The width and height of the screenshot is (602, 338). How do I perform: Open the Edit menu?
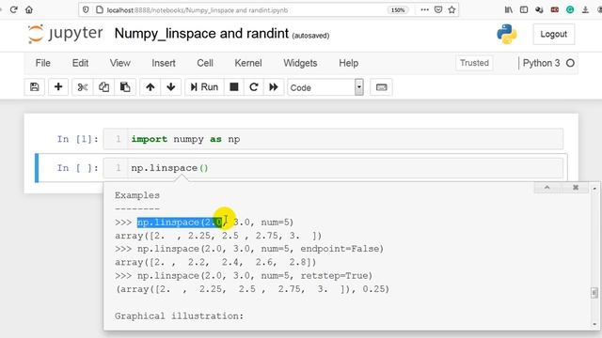[80, 63]
